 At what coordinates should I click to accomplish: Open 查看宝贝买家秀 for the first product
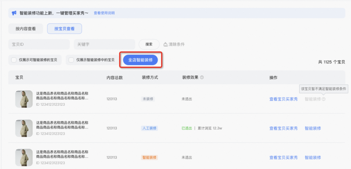283,99
